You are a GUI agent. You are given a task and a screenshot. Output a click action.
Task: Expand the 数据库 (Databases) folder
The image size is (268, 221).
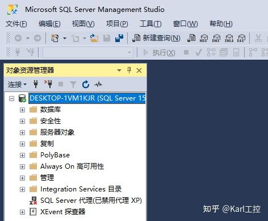click(x=22, y=110)
